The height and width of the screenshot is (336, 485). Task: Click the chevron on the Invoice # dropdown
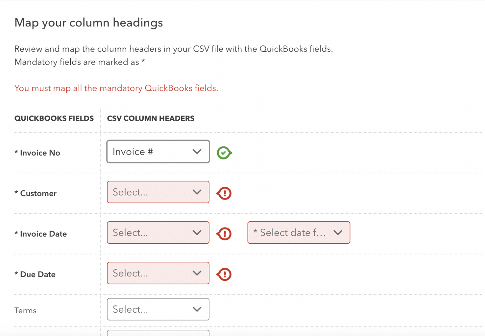click(x=197, y=152)
